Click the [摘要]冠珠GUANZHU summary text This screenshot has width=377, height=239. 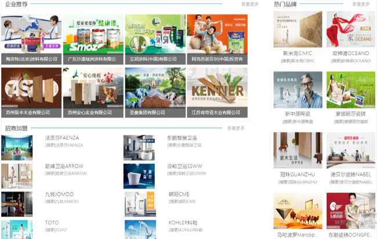coord(298,182)
